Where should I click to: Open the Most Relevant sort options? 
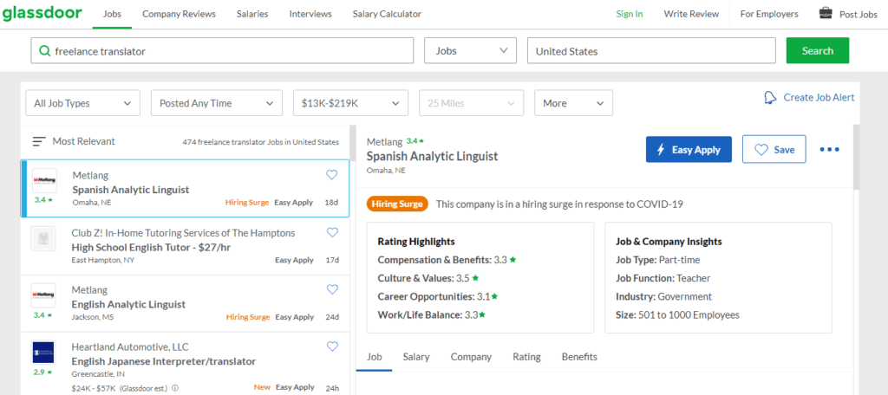[x=74, y=141]
